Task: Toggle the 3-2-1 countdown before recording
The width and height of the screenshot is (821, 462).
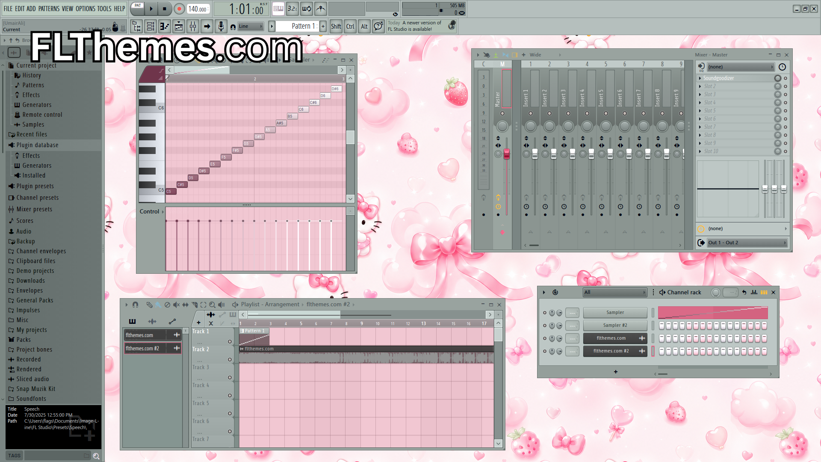Action: (x=292, y=8)
